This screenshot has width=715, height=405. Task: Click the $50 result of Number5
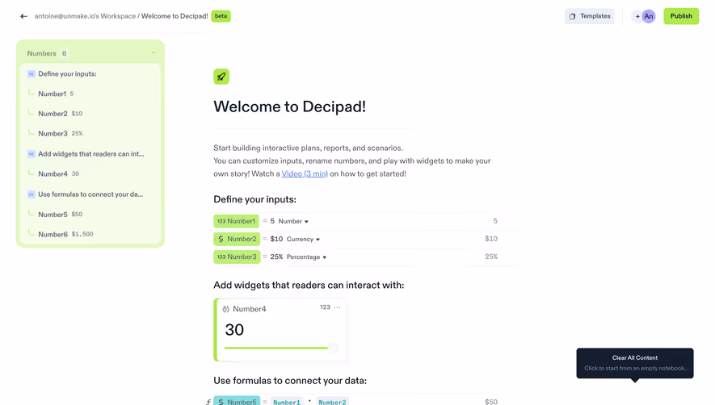(x=491, y=401)
